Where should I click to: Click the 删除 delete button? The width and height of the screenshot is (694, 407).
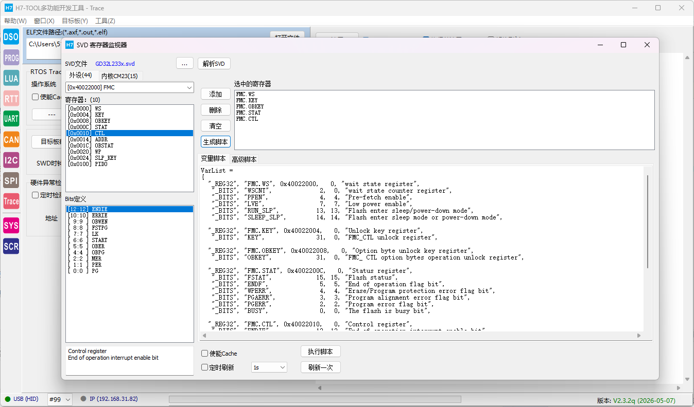(x=216, y=110)
